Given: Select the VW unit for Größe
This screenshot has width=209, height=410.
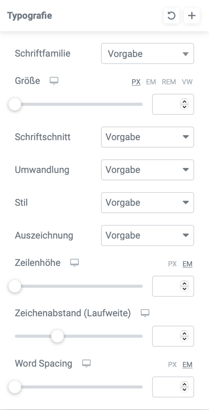Looking at the screenshot, I should [x=187, y=82].
